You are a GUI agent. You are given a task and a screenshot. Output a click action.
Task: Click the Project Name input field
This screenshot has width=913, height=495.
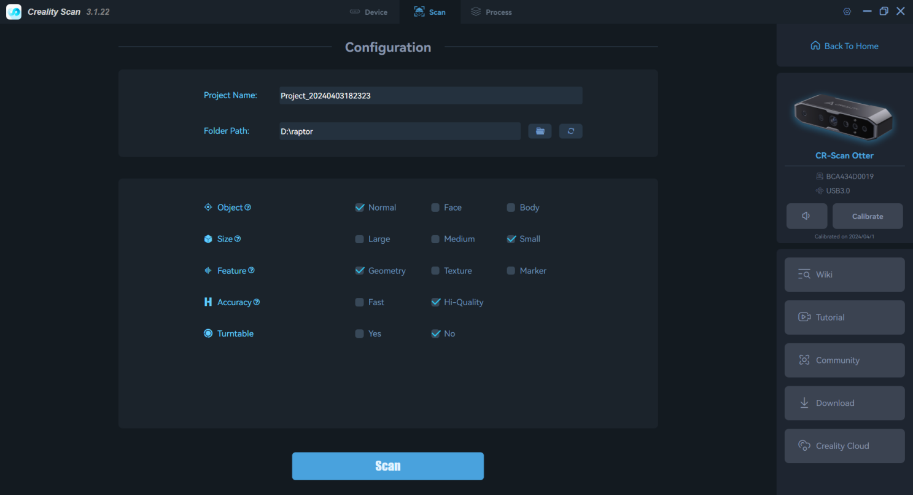click(x=430, y=95)
